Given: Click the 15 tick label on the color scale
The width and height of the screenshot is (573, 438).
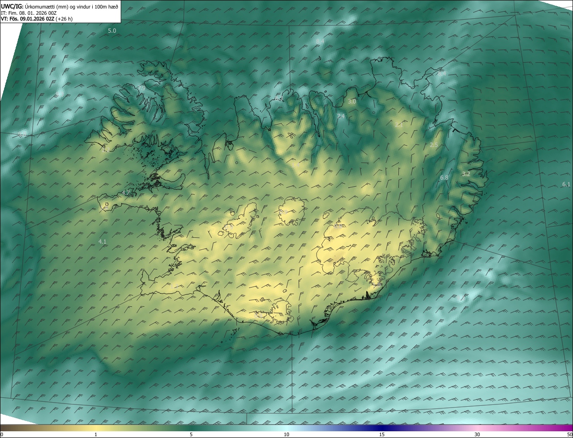Looking at the screenshot, I should (382, 434).
